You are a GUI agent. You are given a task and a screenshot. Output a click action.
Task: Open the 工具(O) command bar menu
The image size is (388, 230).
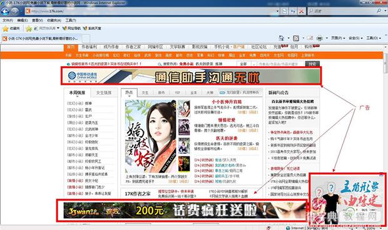pyautogui.click(x=374, y=38)
